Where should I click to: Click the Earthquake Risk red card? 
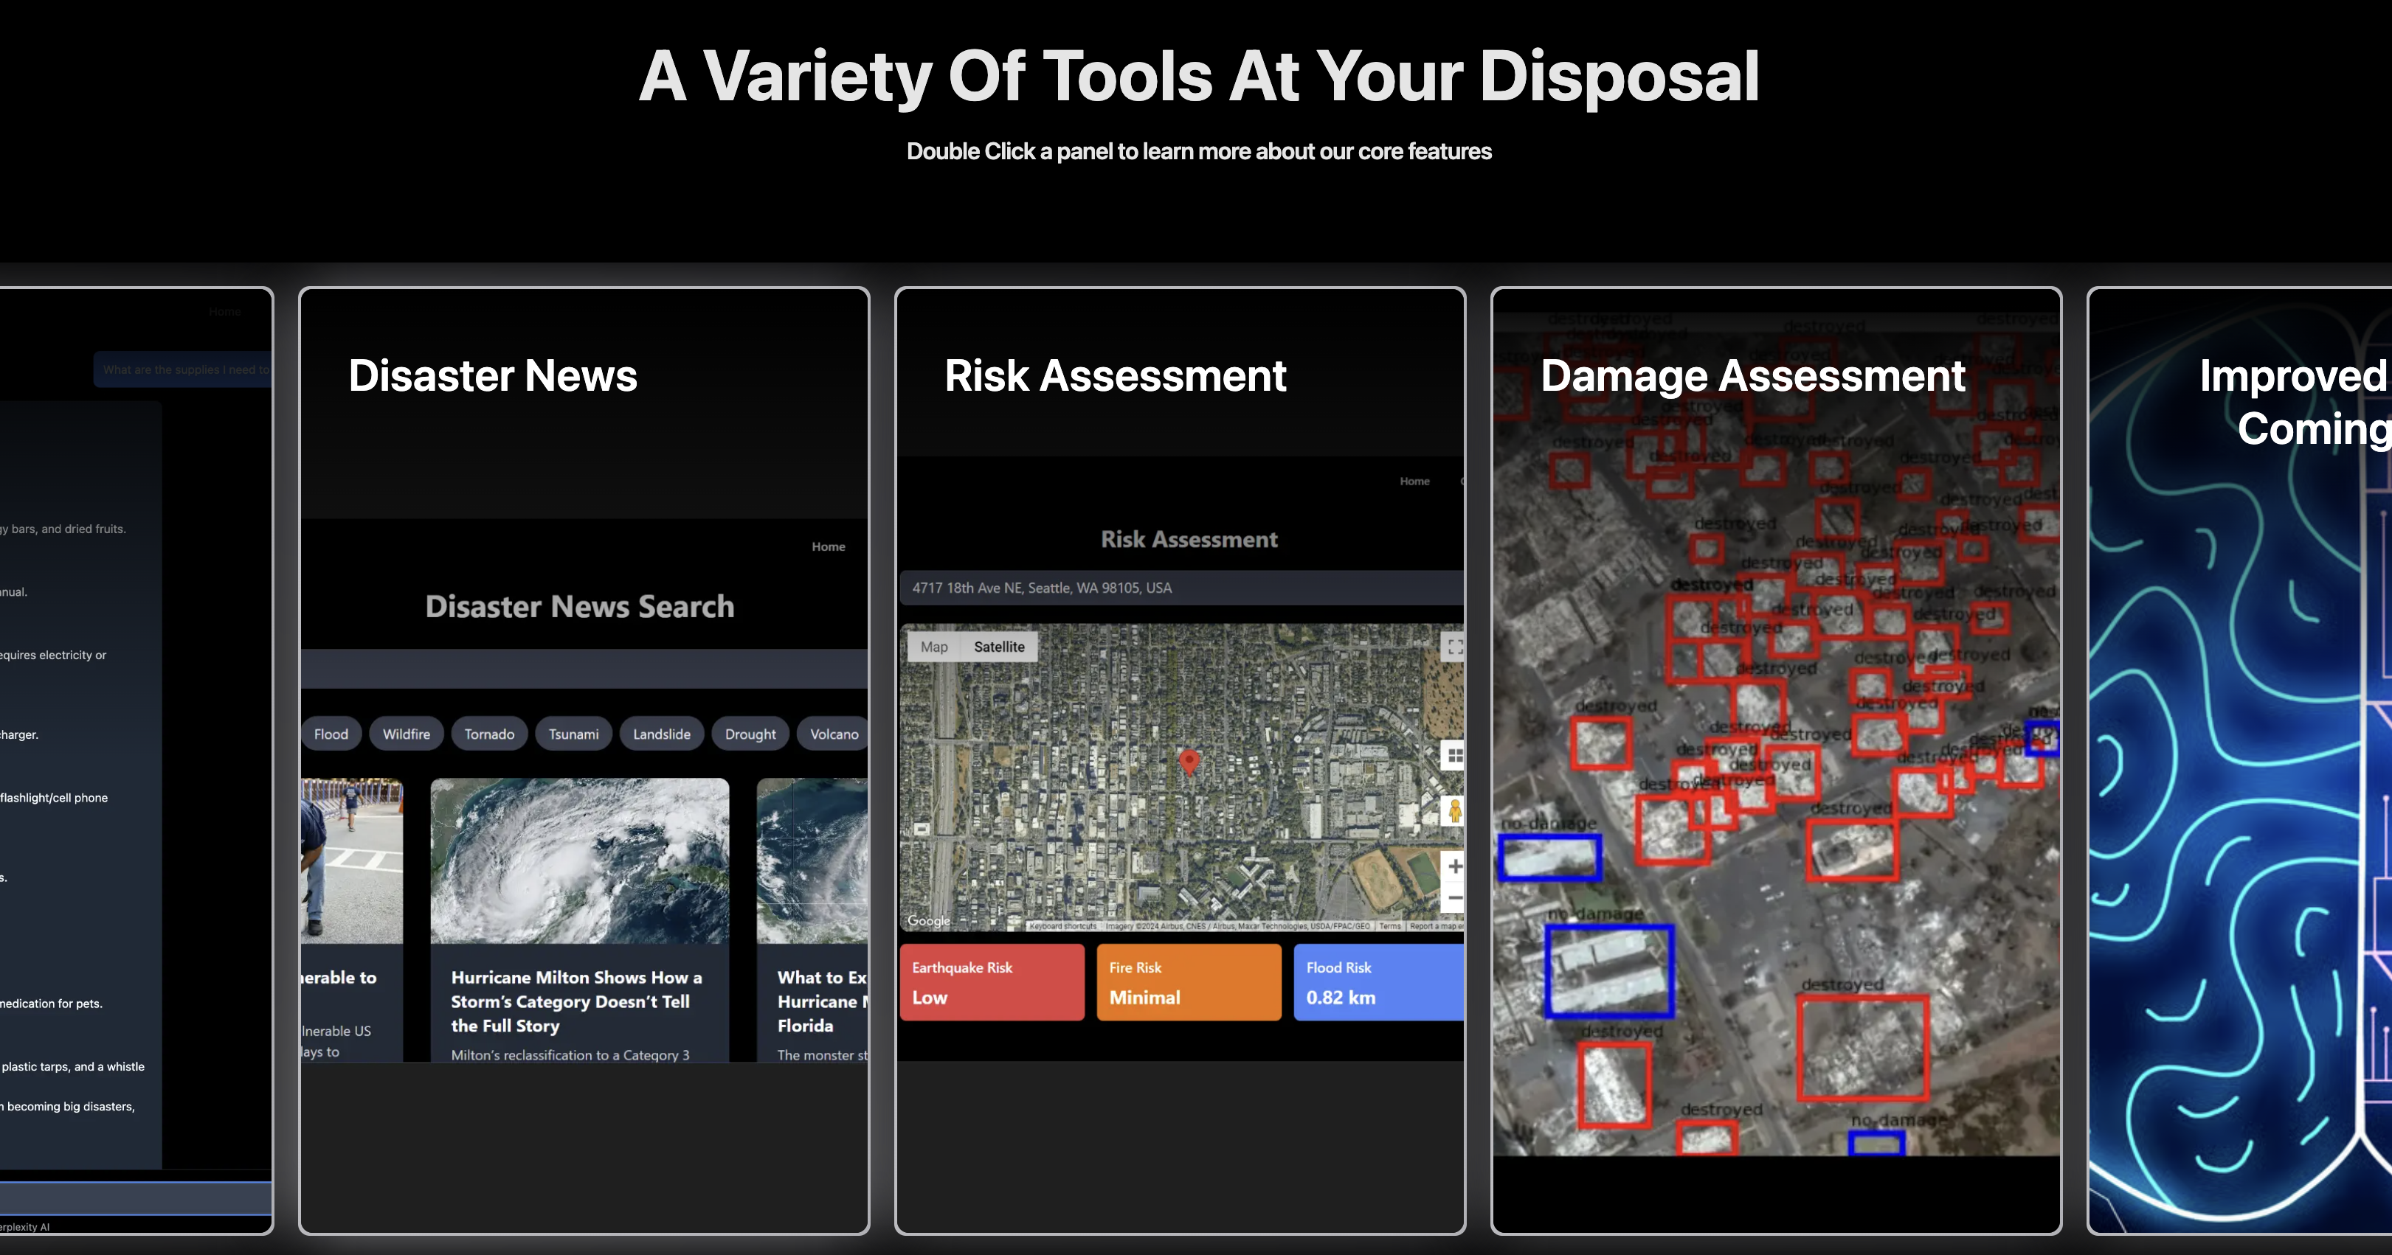point(992,982)
